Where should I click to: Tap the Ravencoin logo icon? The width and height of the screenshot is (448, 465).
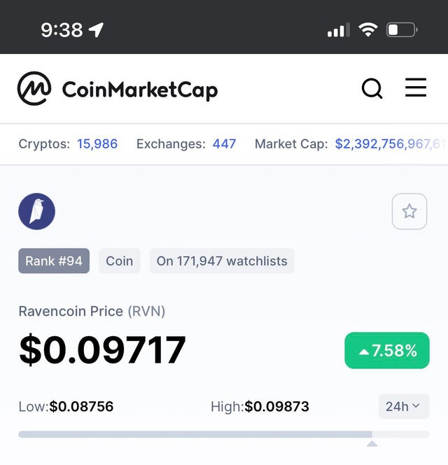37,211
